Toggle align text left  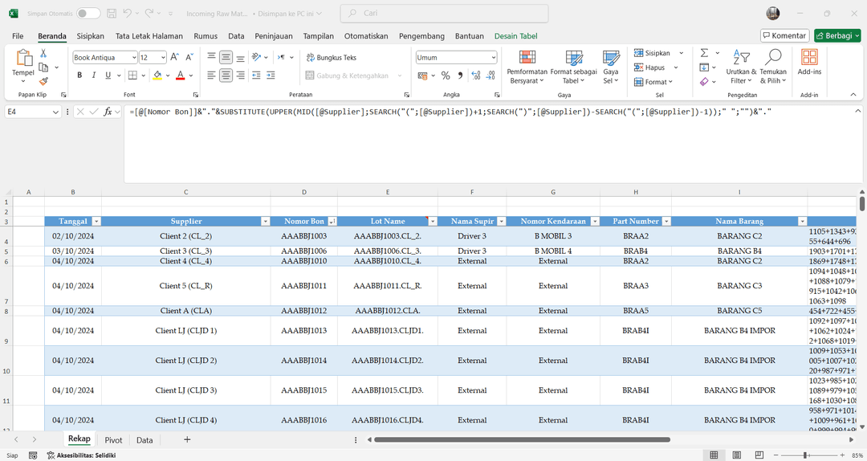click(211, 75)
